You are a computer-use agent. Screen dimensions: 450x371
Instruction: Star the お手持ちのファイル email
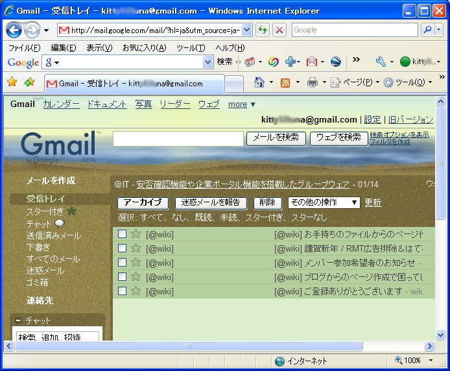point(136,234)
